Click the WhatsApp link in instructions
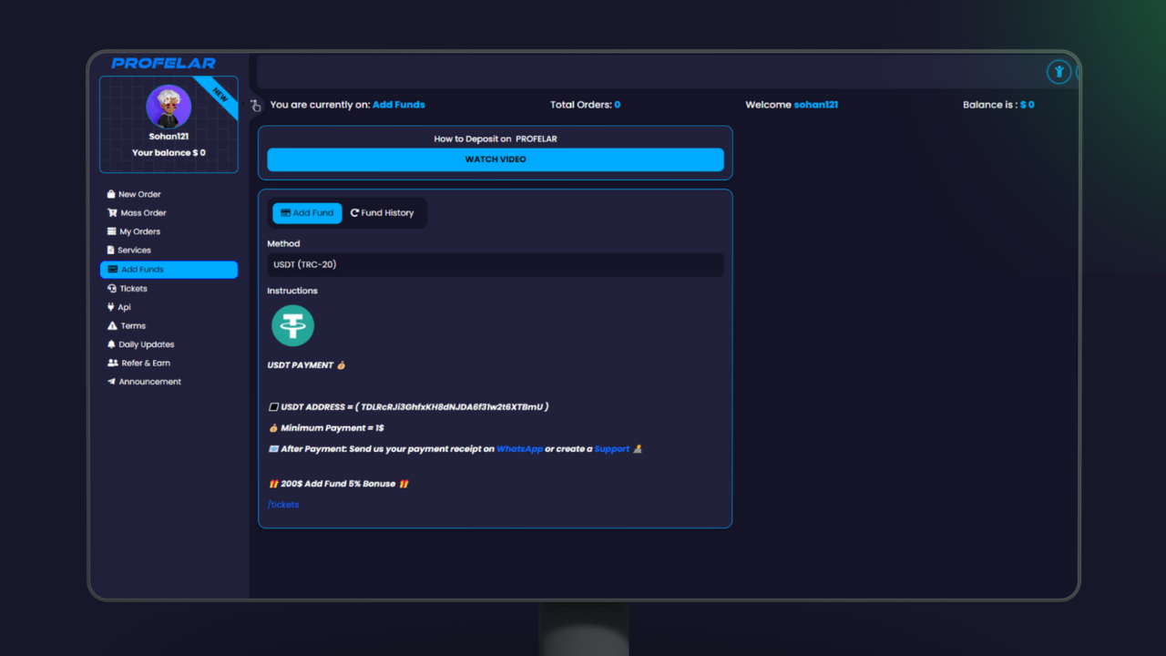The image size is (1166, 656). [x=519, y=449]
